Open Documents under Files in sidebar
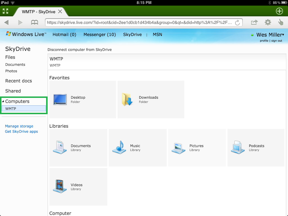This screenshot has height=216, width=288. coord(15,64)
